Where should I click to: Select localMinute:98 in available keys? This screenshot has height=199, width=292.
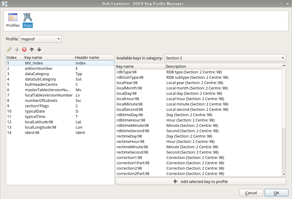pyautogui.click(x=199, y=104)
